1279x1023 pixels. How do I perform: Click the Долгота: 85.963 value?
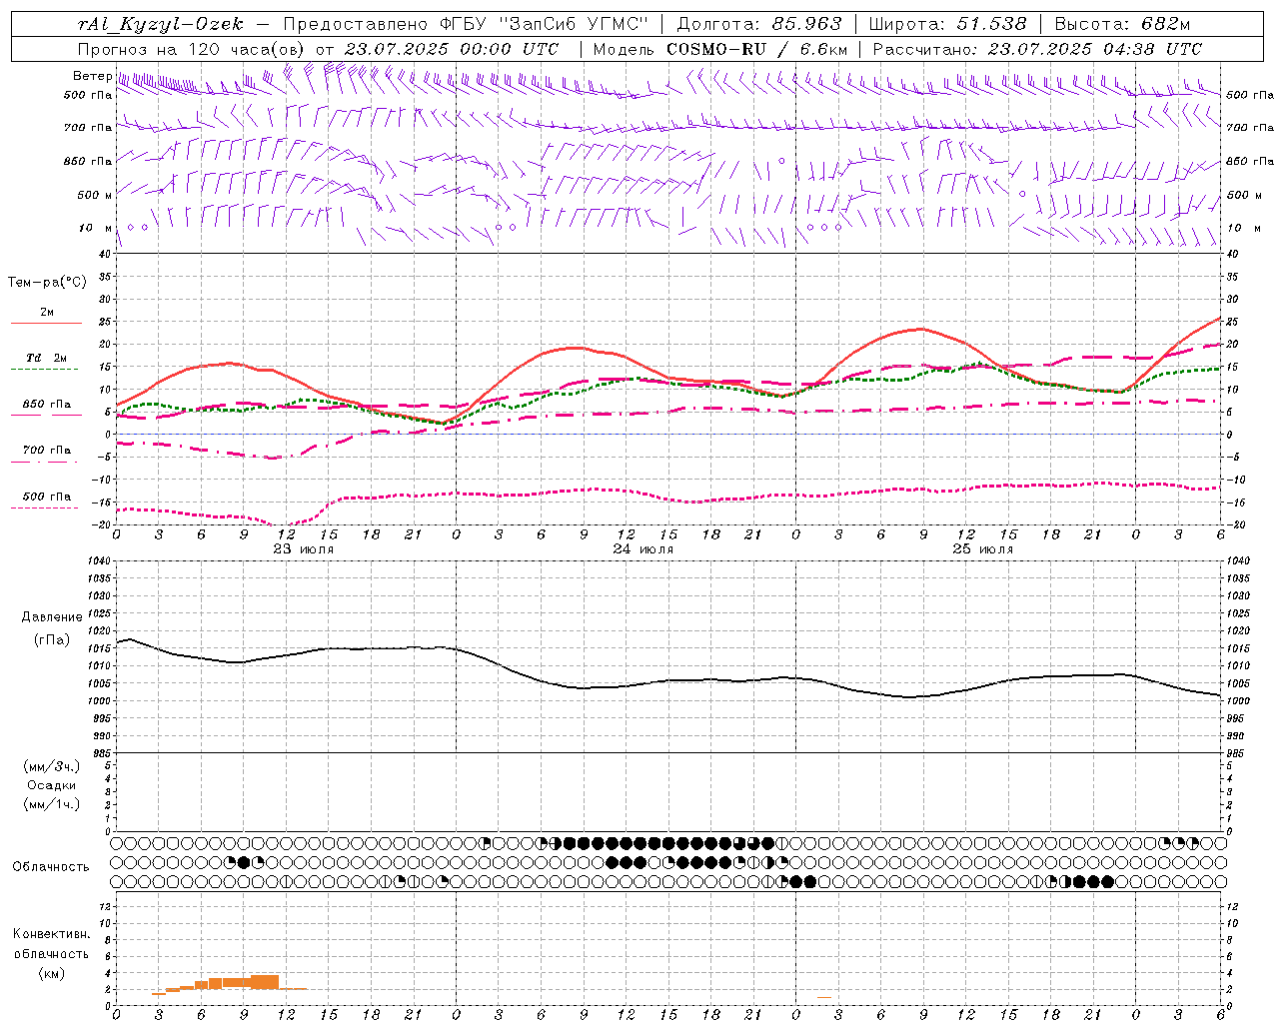point(759,24)
